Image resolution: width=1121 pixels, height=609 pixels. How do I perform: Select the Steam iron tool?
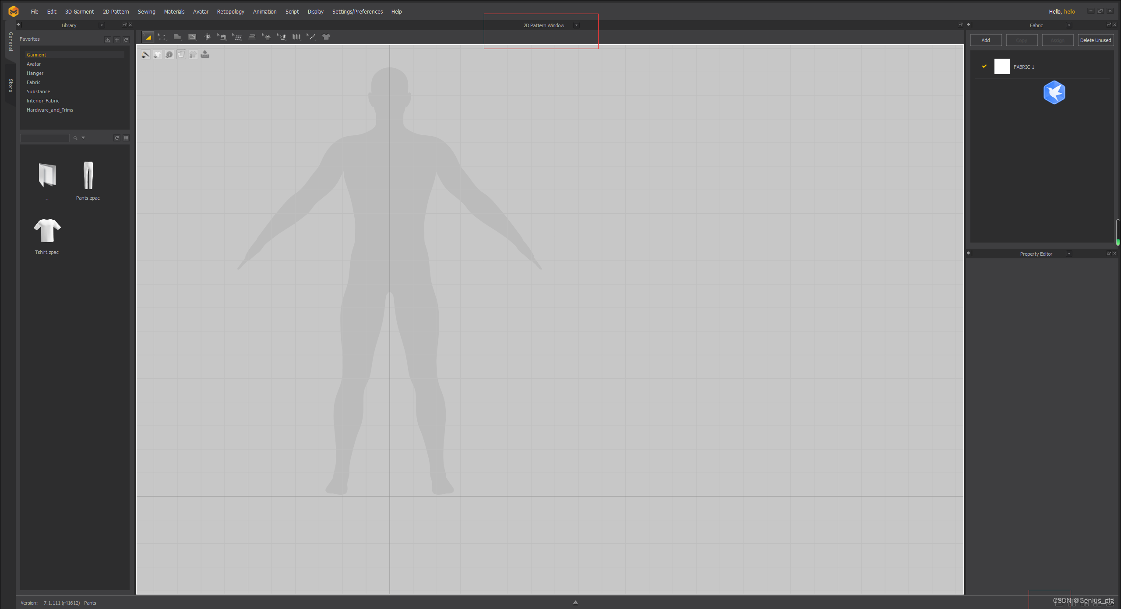pyautogui.click(x=252, y=37)
